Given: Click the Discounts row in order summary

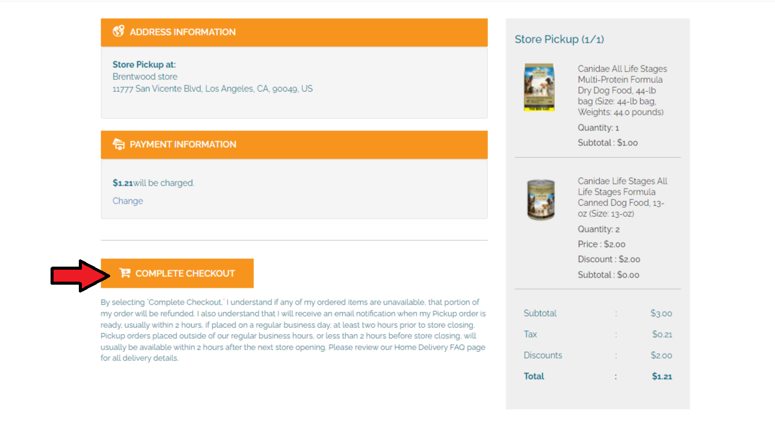Looking at the screenshot, I should point(597,356).
